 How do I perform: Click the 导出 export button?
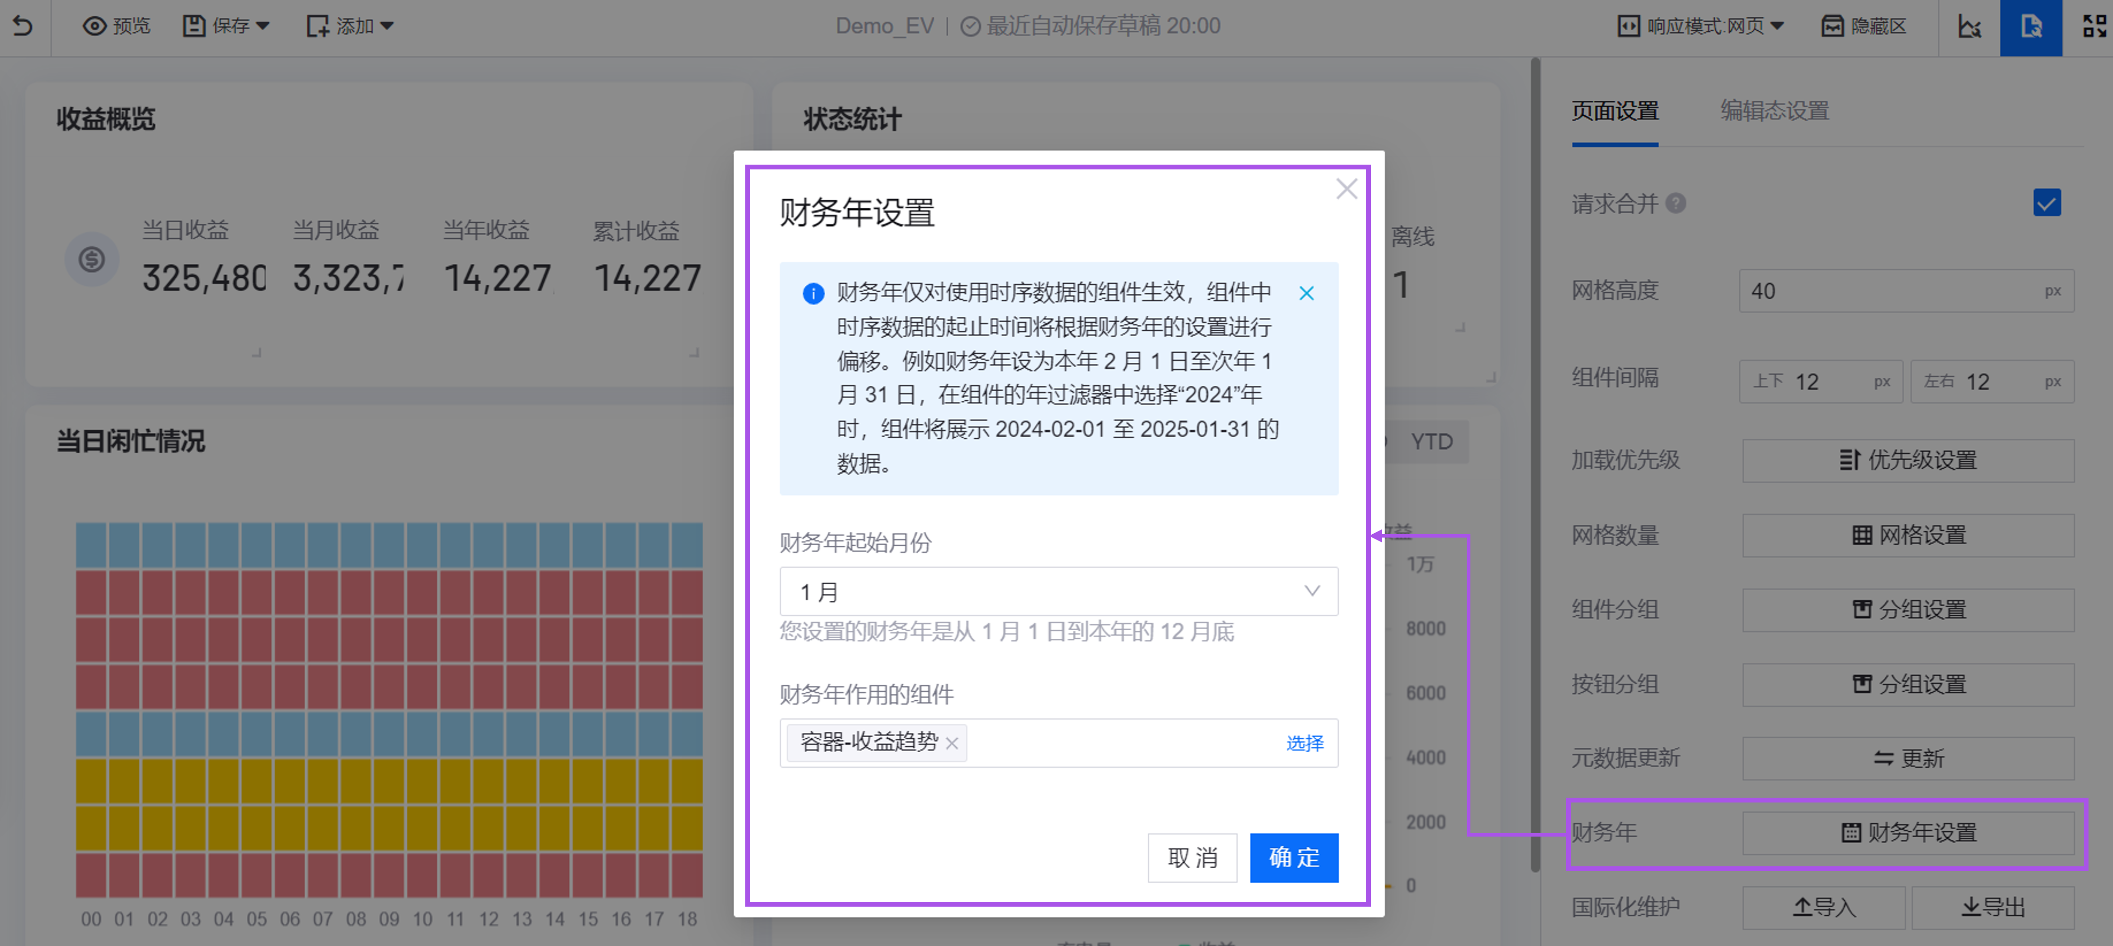click(x=1993, y=907)
